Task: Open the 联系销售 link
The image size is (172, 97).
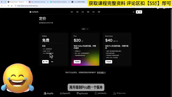Action: 101,72
